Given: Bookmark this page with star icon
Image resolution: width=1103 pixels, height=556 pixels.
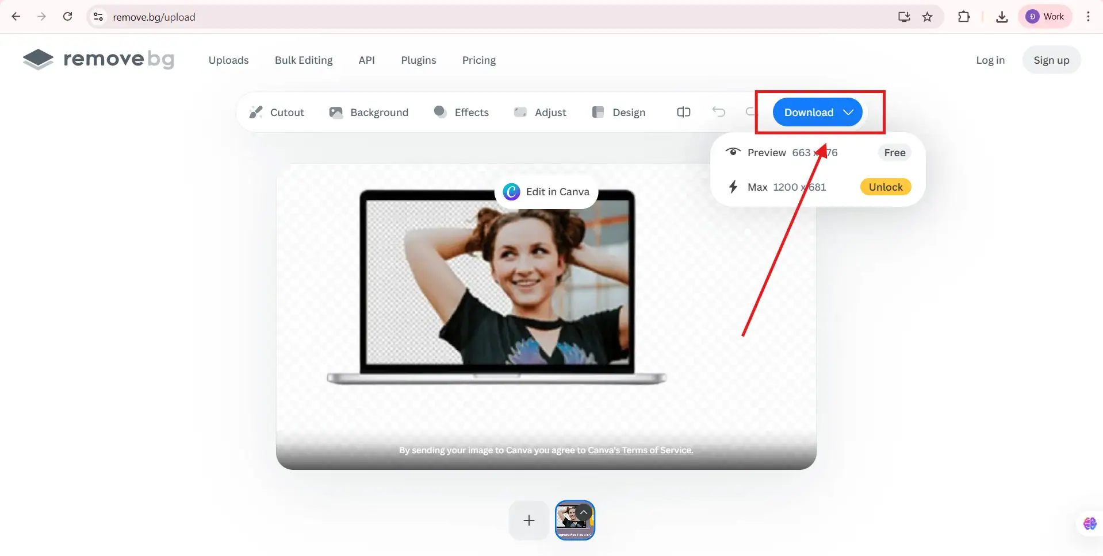Looking at the screenshot, I should point(927,17).
